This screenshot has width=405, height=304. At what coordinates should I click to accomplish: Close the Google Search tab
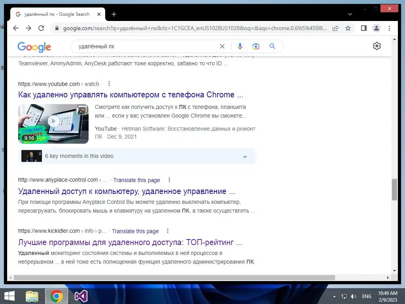(98, 14)
